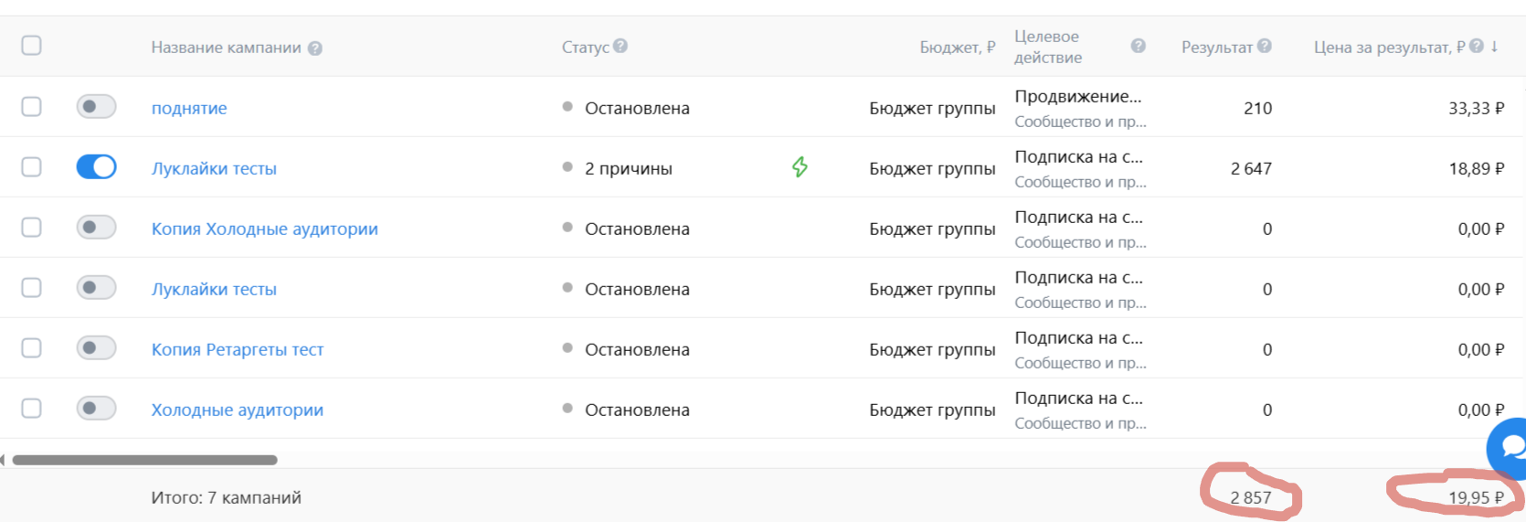The image size is (1526, 522).
Task: Click help icon next to Цена за результат
Action: pyautogui.click(x=1477, y=46)
